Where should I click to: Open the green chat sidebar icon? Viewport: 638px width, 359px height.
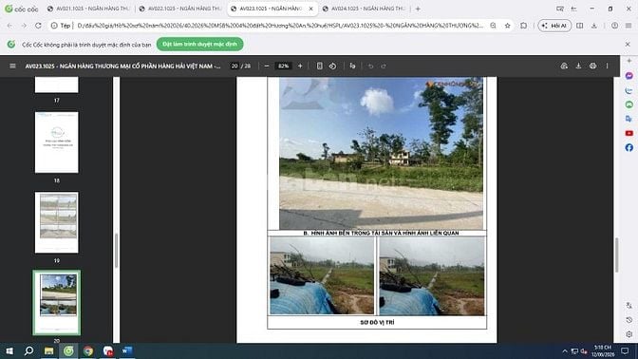(629, 104)
